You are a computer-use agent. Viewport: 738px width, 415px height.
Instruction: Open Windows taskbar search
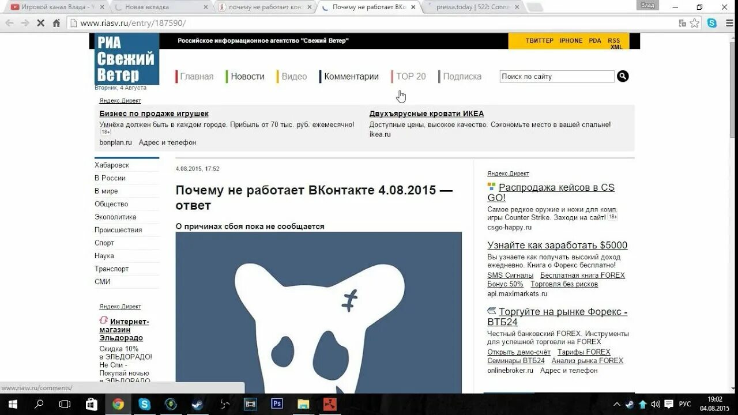click(39, 404)
